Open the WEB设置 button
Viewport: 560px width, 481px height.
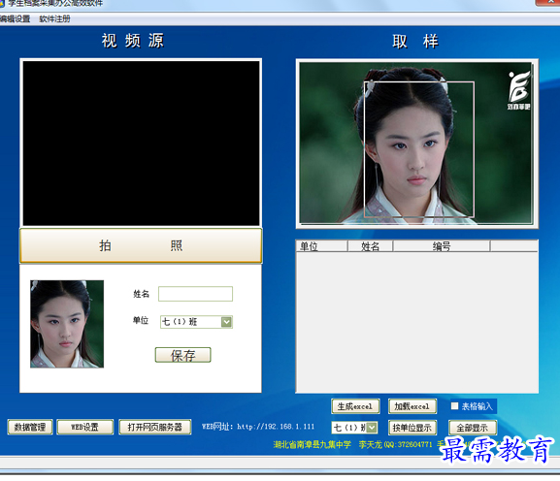point(85,427)
